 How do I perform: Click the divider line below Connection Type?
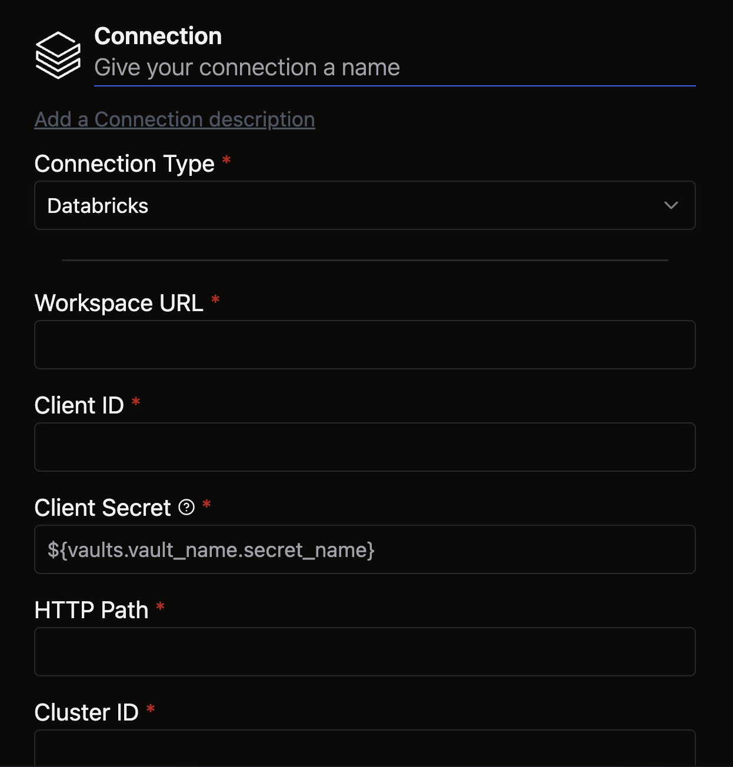[365, 260]
